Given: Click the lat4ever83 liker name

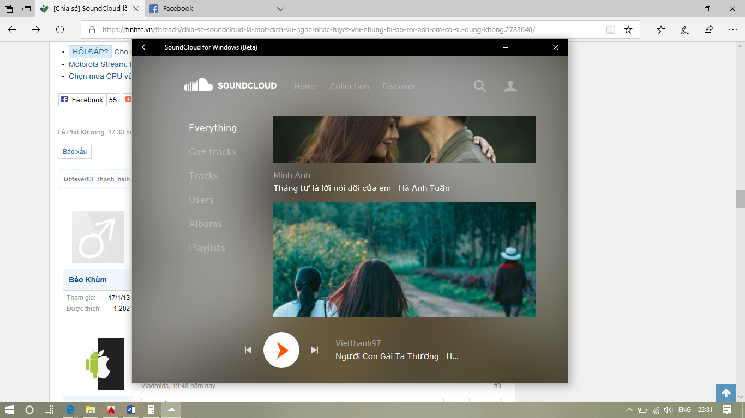Looking at the screenshot, I should point(79,179).
